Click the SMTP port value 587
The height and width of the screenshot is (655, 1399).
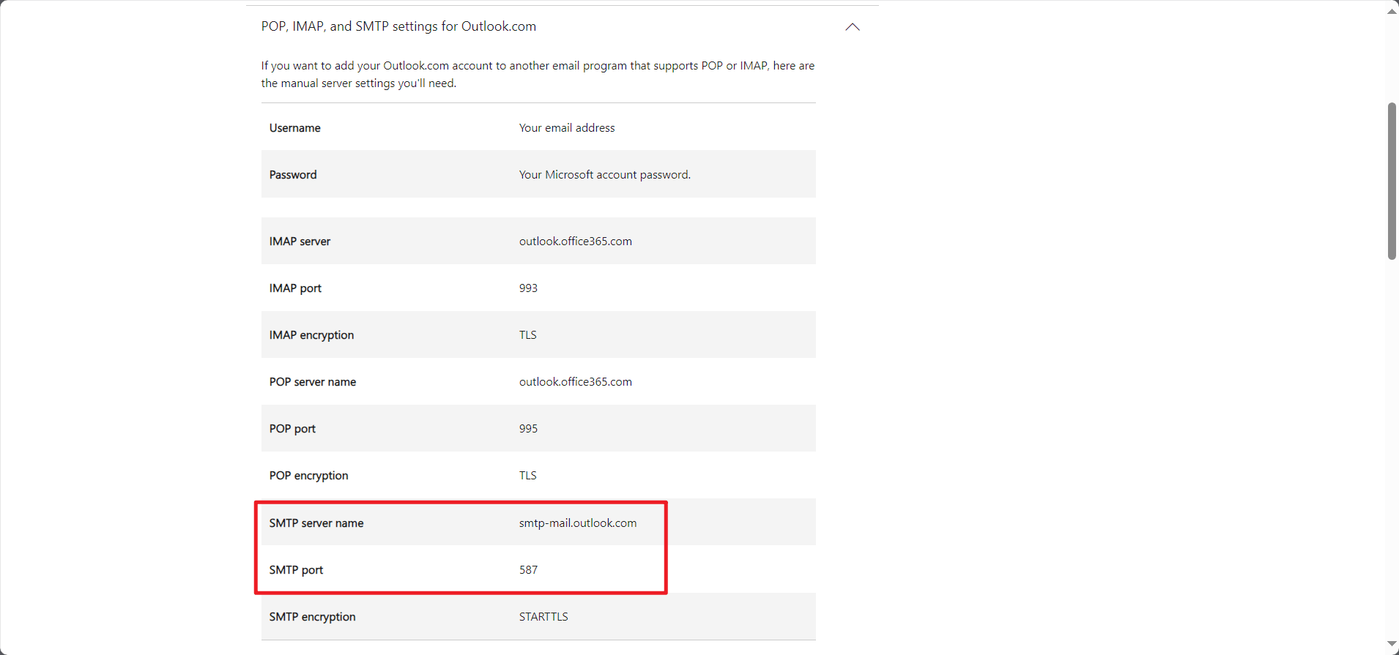pos(528,570)
